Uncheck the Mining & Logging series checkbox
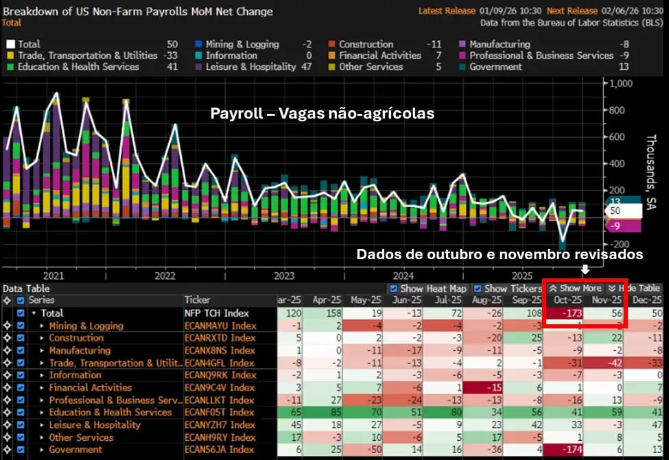Image resolution: width=669 pixels, height=460 pixels. 21,326
